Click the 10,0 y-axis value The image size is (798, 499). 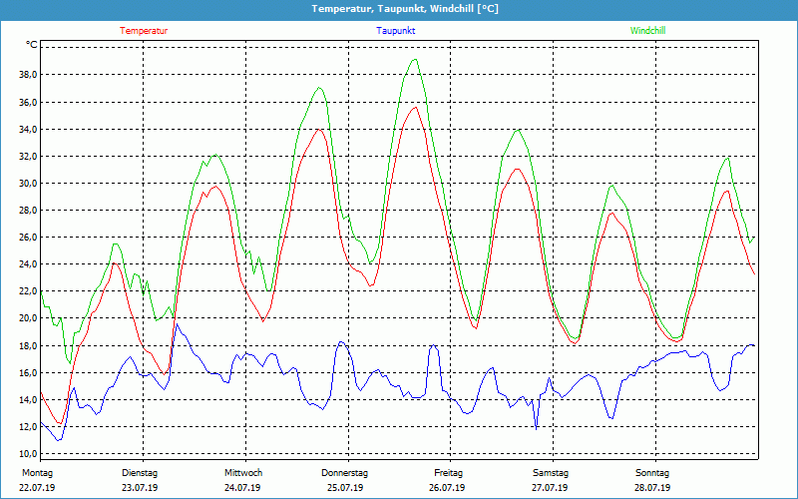pos(28,454)
